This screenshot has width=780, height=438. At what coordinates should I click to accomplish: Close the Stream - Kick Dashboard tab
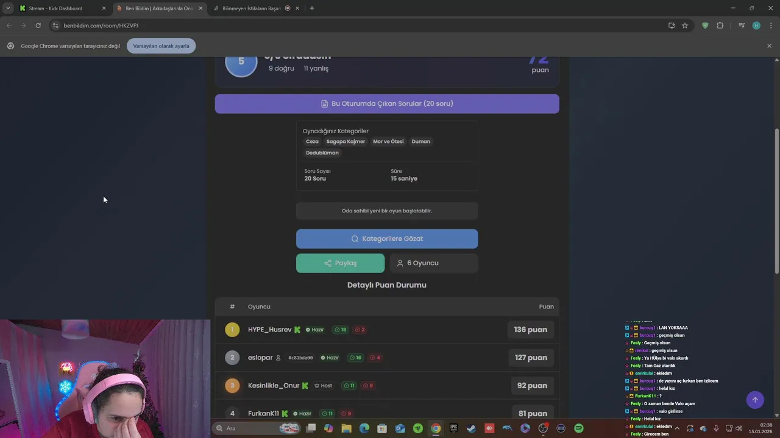point(104,9)
